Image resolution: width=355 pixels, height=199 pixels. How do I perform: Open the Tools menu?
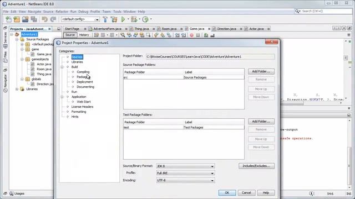117,12
